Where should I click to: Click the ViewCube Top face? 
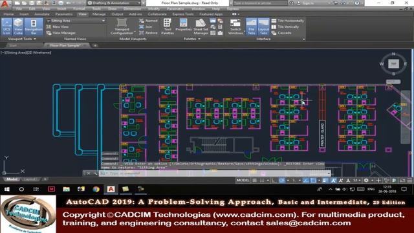(393, 63)
